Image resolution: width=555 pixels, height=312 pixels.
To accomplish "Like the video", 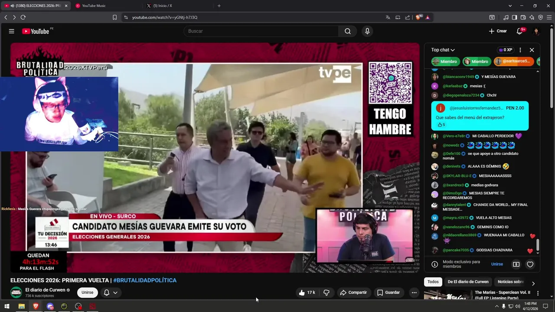I will [307, 292].
